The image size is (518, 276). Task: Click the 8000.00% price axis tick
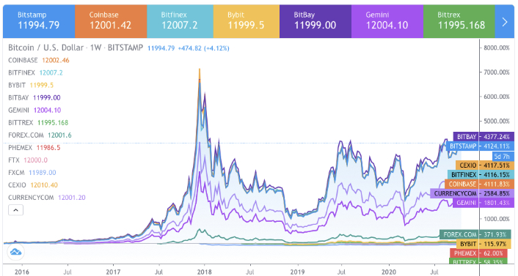tap(497, 48)
